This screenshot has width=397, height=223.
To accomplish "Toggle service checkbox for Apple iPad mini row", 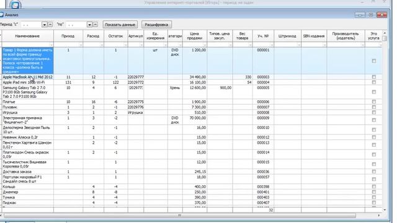I will click(374, 82).
